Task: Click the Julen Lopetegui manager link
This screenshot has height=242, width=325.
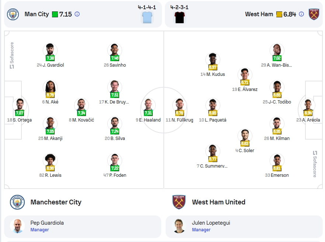Action: coord(211,223)
